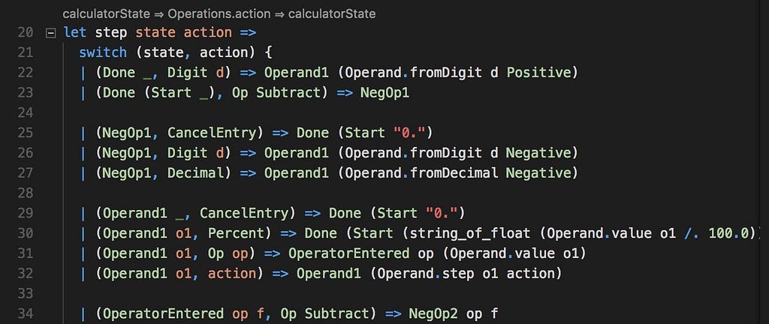
Task: Click line number 25 in the gutter
Action: pos(25,133)
